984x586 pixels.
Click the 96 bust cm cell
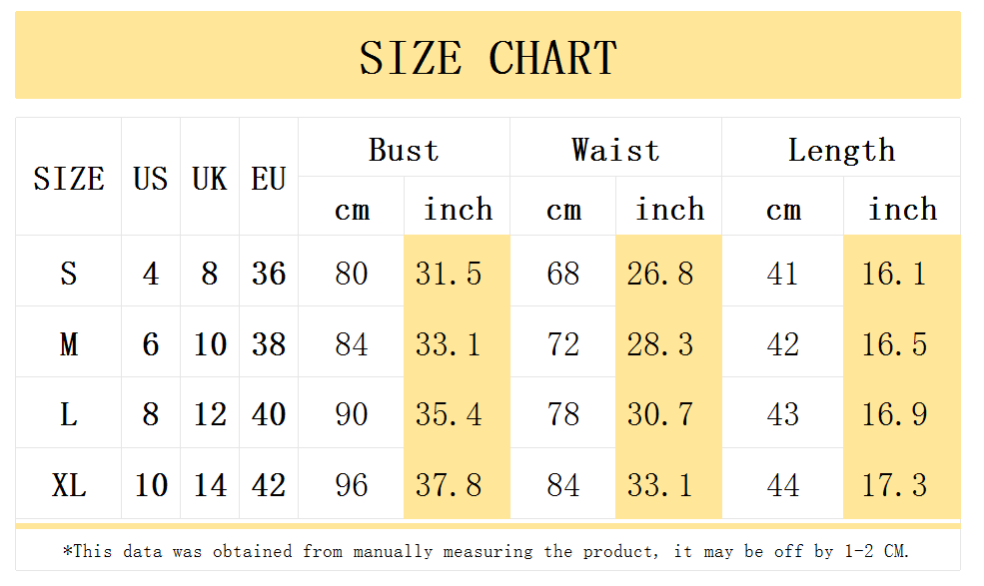click(352, 484)
